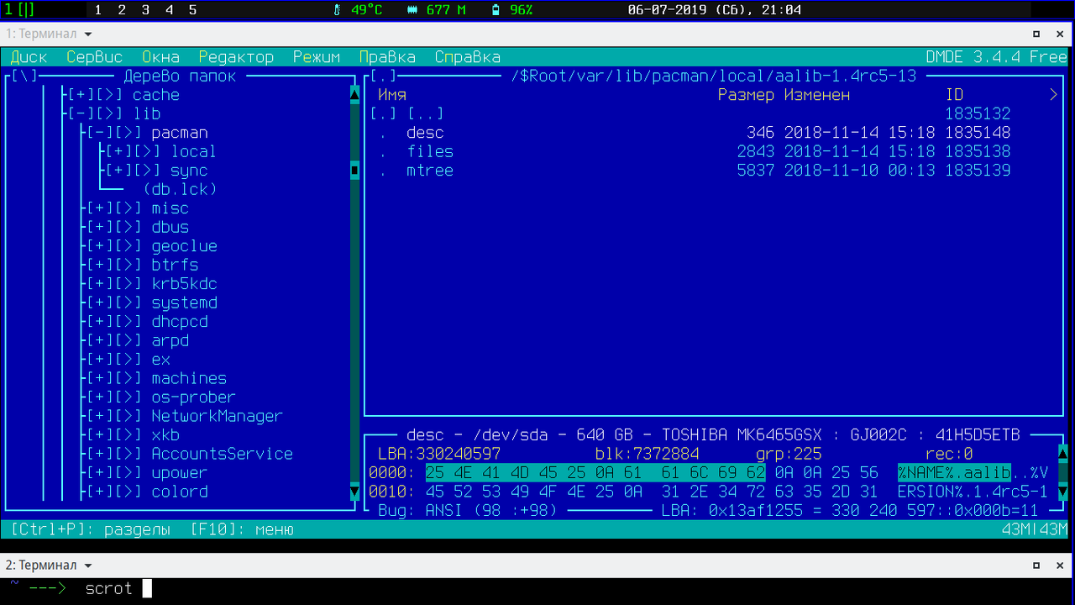1075x605 pixels.
Task: Expand the sync folder with [+]
Action: 118,171
